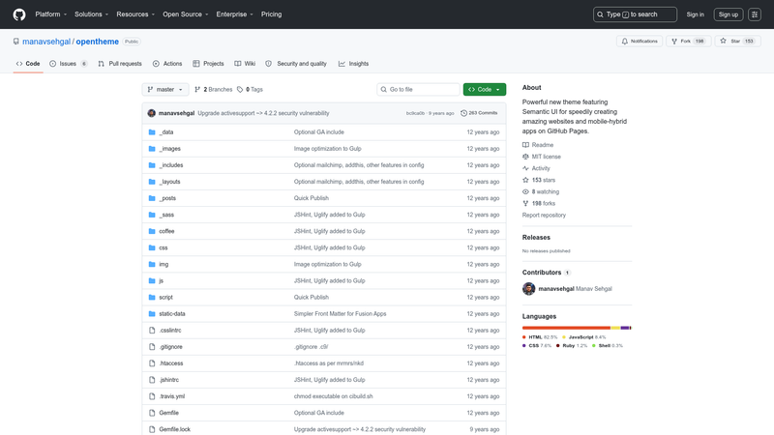Star the opentheme repository
774x435 pixels.
[737, 41]
